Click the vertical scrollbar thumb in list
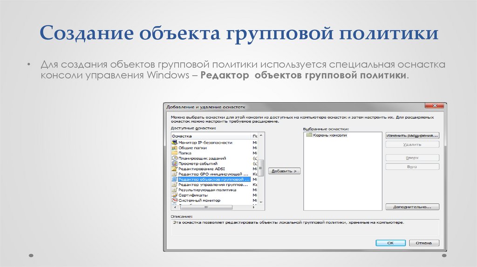The width and height of the screenshot is (477, 267). (261, 167)
